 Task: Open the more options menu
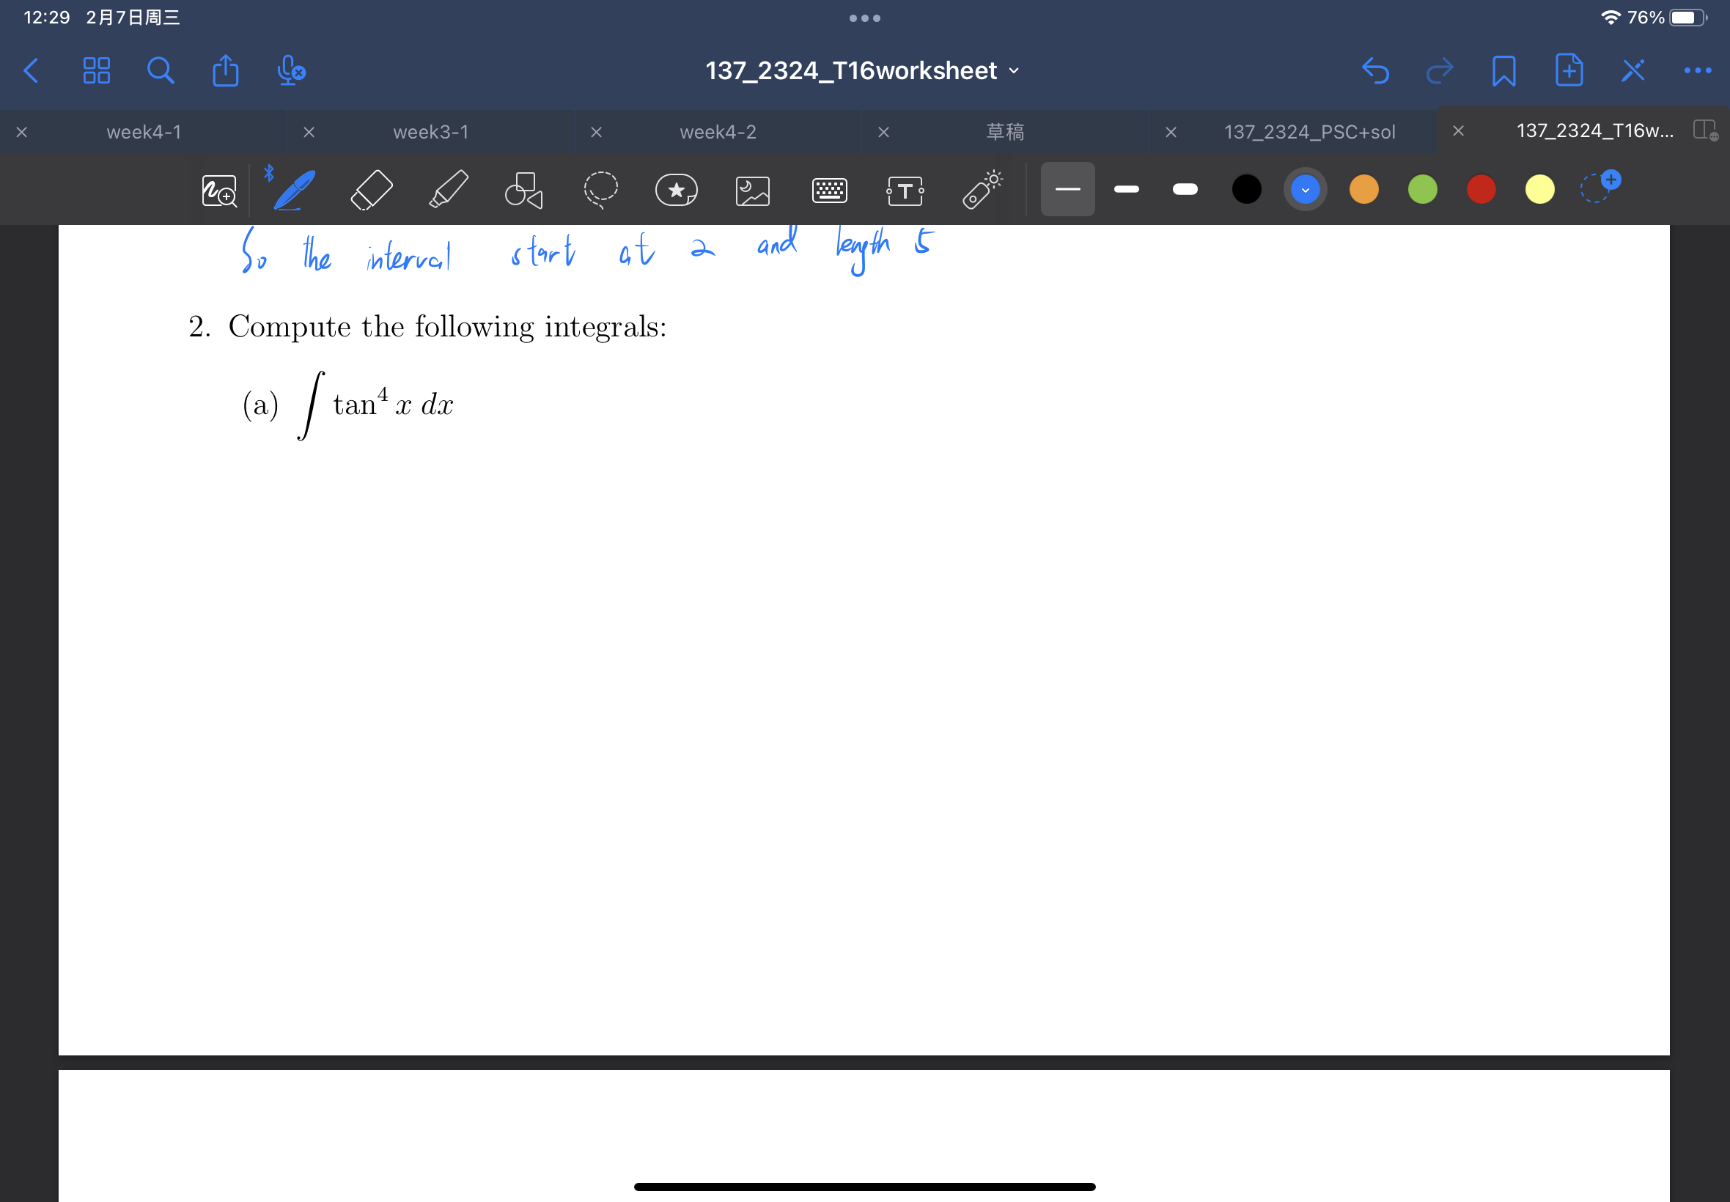tap(1696, 70)
